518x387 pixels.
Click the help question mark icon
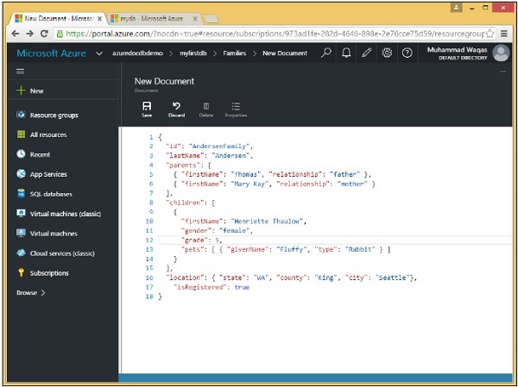click(x=407, y=53)
